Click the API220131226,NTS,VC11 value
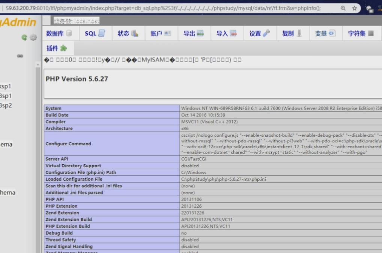382x253 pixels. [x=207, y=219]
